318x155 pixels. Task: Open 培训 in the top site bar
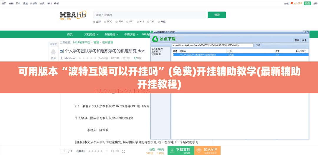coord(49,4)
